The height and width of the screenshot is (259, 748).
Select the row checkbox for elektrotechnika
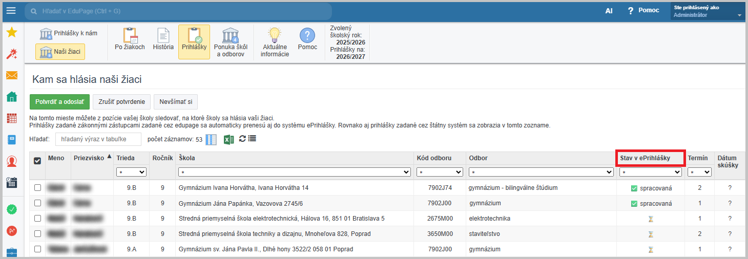[37, 219]
